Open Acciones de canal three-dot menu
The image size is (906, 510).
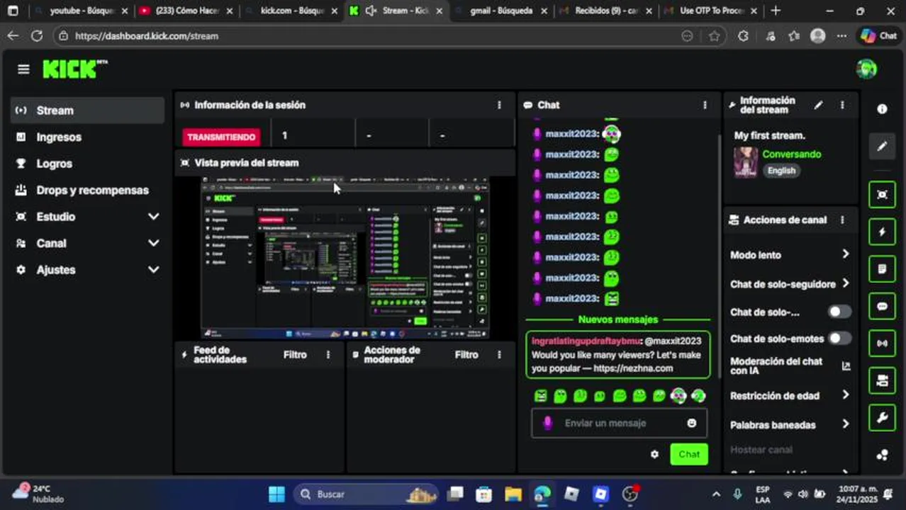842,220
